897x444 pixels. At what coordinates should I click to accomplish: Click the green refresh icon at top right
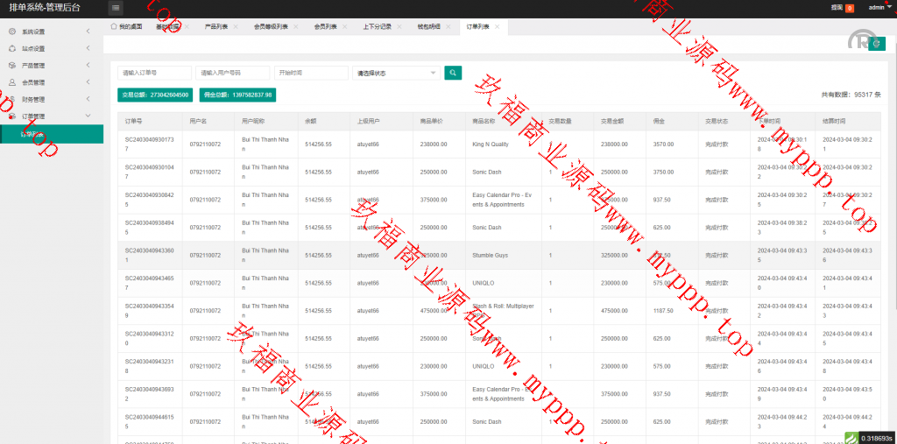point(876,44)
